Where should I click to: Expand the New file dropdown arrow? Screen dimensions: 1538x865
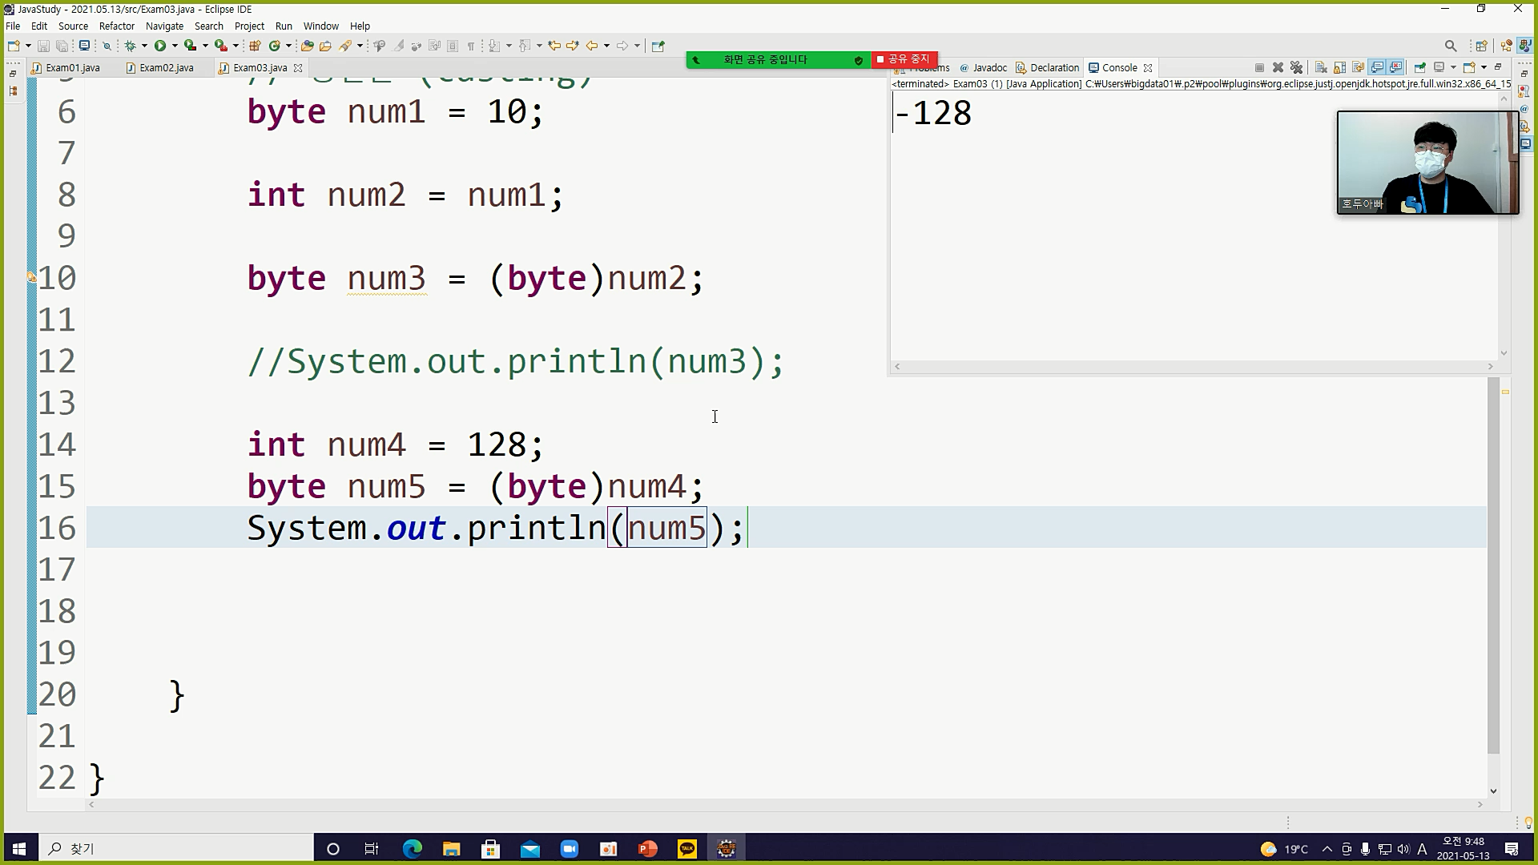tap(28, 46)
